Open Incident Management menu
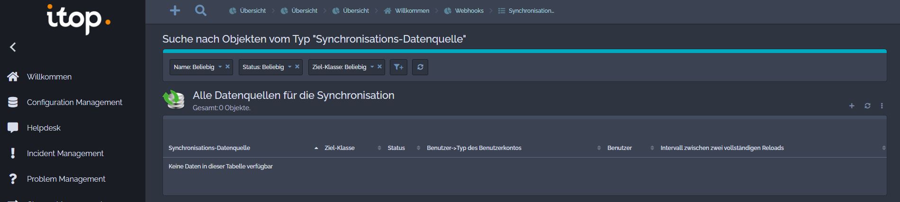900x202 pixels. tap(65, 153)
